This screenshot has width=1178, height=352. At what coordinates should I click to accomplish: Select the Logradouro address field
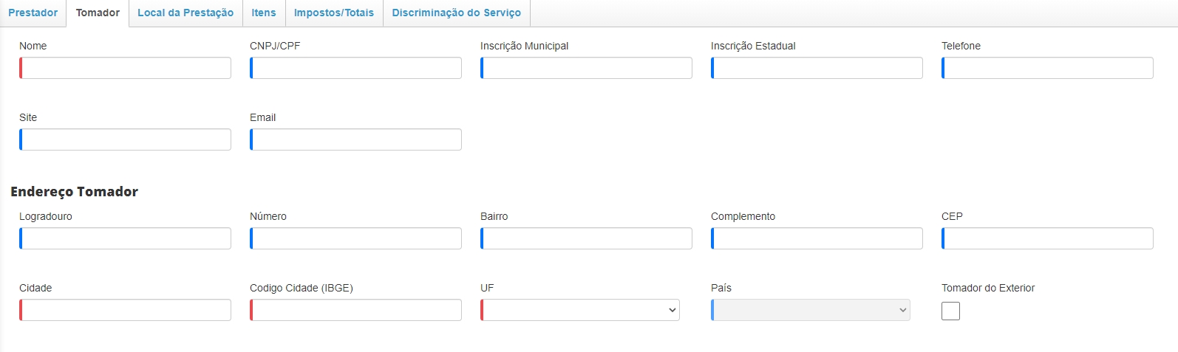126,238
